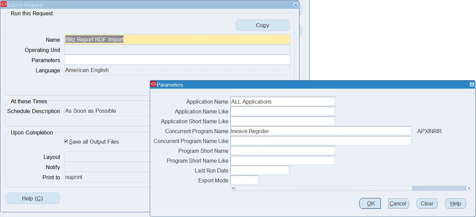Click the Application Name Like field
This screenshot has height=217, width=476.
282,111
